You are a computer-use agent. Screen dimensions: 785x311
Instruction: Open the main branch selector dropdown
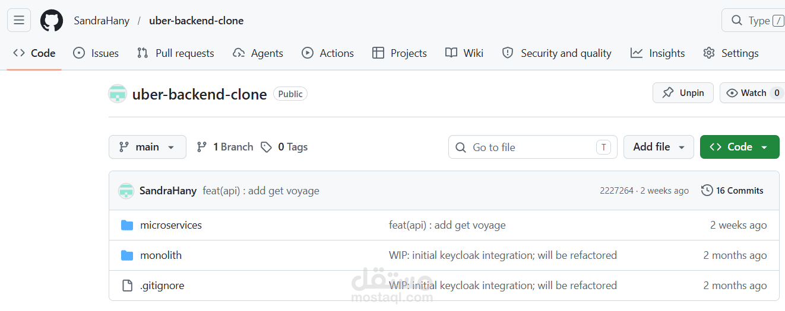[x=147, y=147]
